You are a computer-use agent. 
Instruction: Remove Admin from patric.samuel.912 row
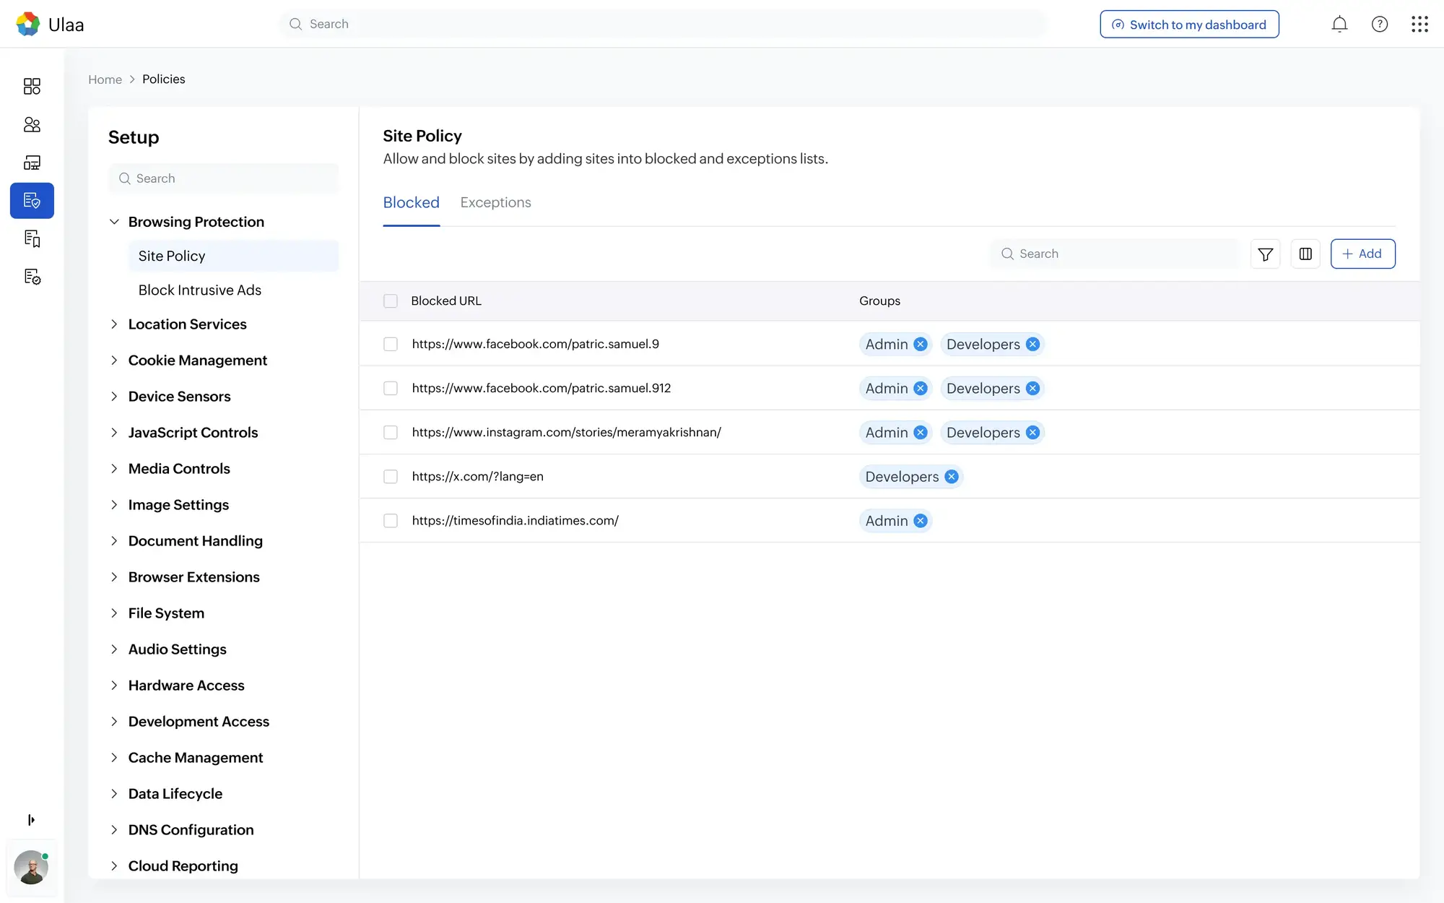(921, 389)
